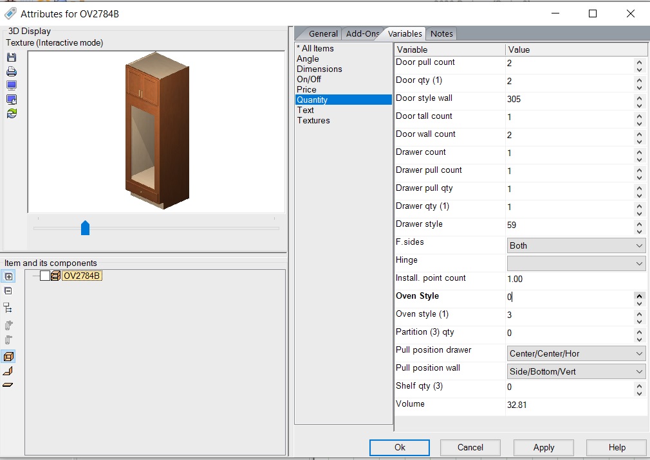Screen dimensions: 650x460
Task: Open the Notes tab
Action: click(x=441, y=34)
